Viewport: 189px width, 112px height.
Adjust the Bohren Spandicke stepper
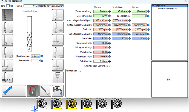pyautogui.click(x=148, y=39)
